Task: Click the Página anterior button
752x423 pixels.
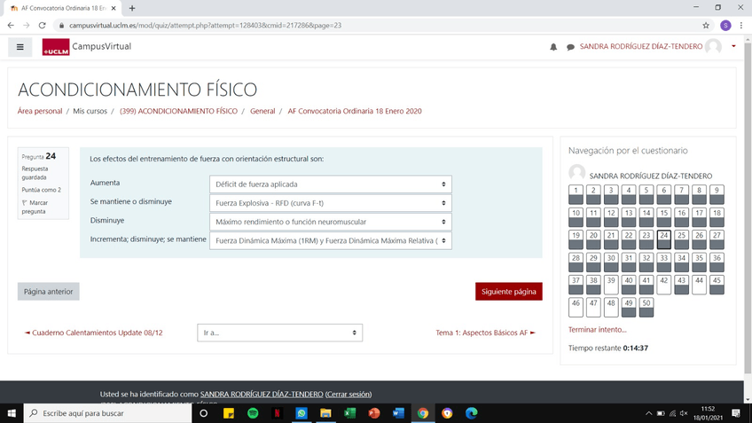Action: pyautogui.click(x=49, y=292)
